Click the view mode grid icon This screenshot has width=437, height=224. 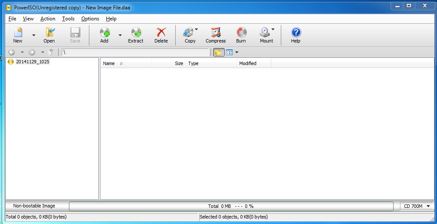coord(229,52)
